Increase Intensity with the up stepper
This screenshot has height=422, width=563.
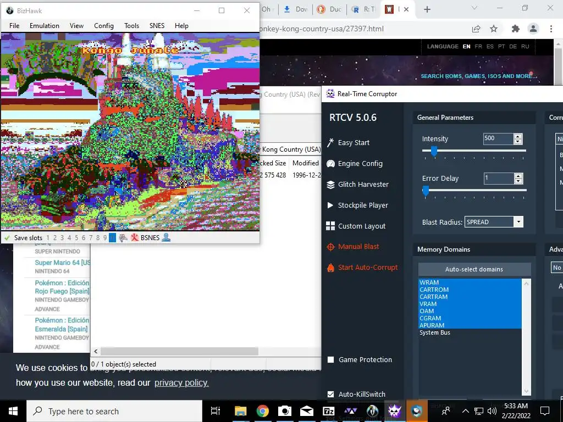tap(518, 136)
